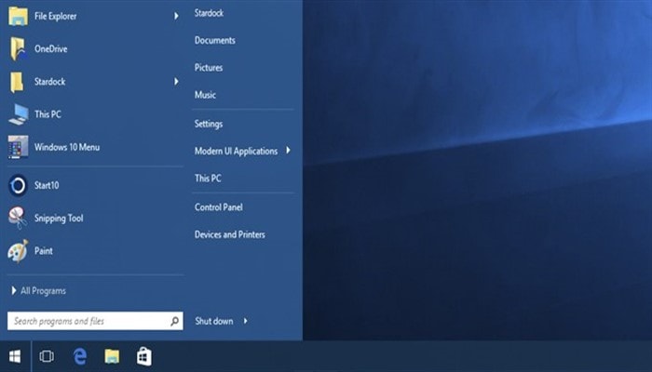Click the This PC computer icon
Screen dimensions: 652x372
(x=19, y=114)
